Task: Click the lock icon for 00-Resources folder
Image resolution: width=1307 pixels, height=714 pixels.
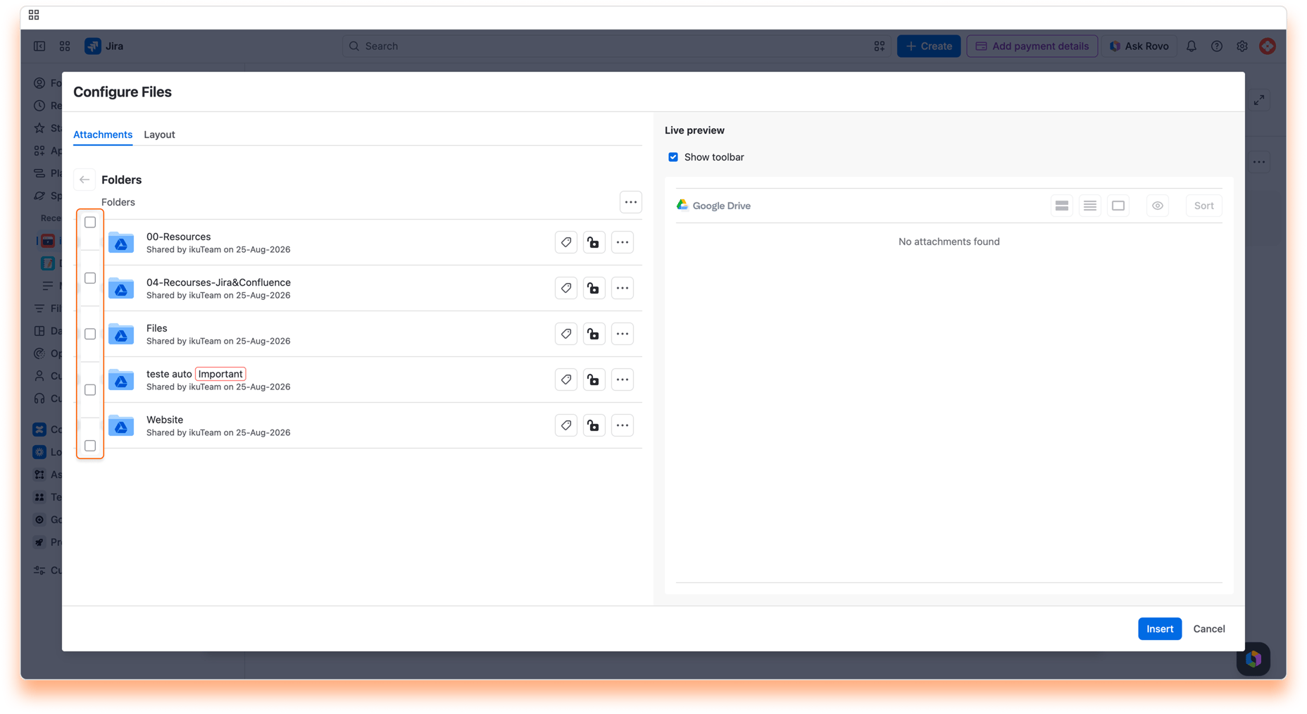Action: [x=594, y=242]
